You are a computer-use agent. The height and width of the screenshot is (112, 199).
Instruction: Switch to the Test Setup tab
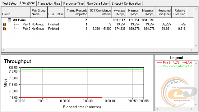pyautogui.click(x=9, y=3)
